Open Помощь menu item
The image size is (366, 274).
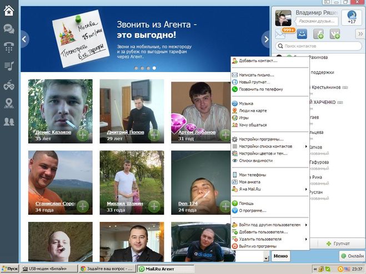click(x=270, y=204)
